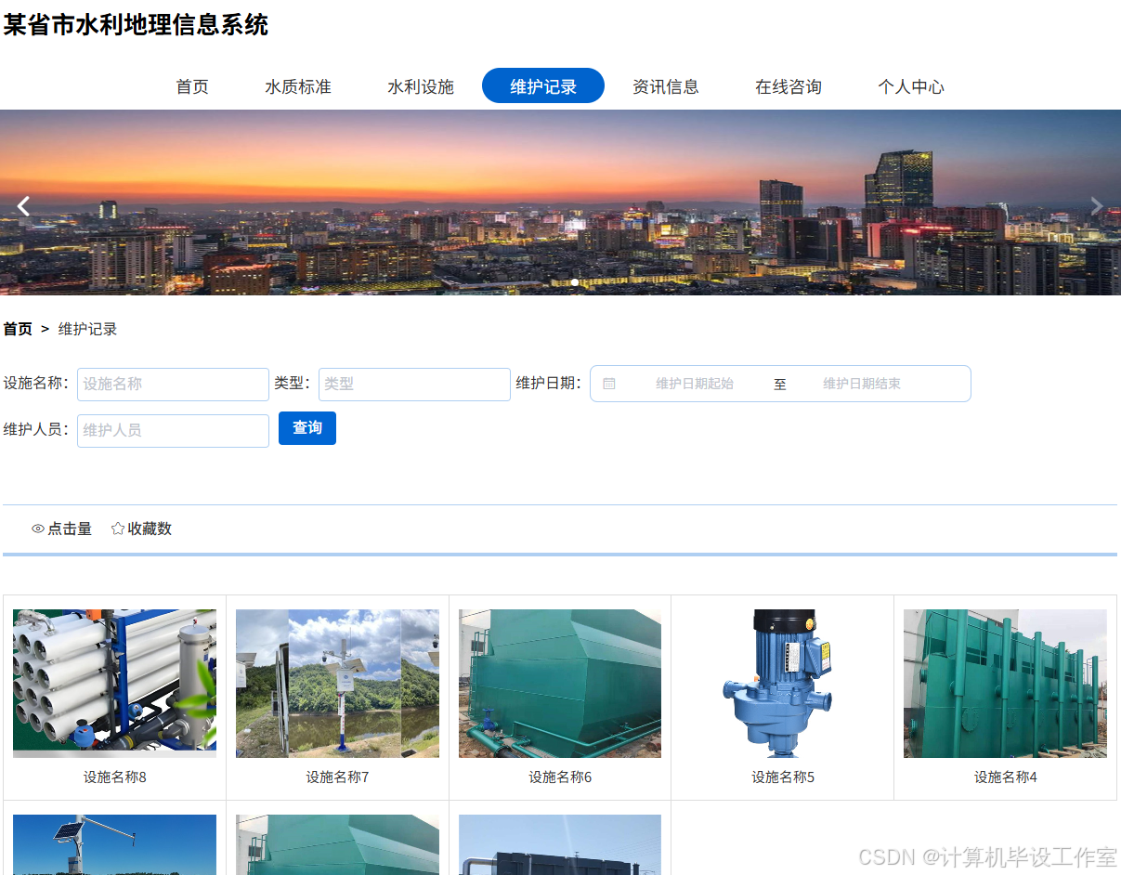The width and height of the screenshot is (1121, 875).
Task: Click the 设施名称6 caption text
Action: [x=560, y=777]
